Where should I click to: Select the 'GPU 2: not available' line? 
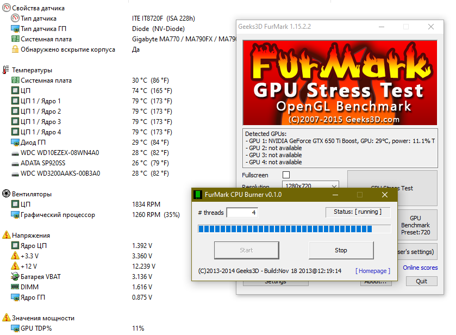274,148
